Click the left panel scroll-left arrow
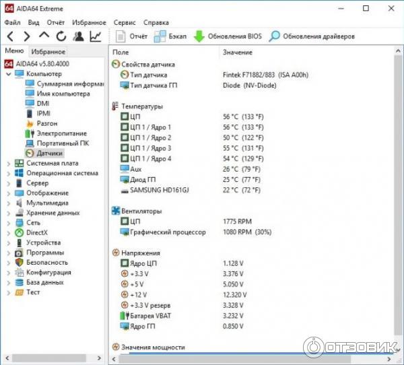This screenshot has width=404, height=365. coord(7,358)
